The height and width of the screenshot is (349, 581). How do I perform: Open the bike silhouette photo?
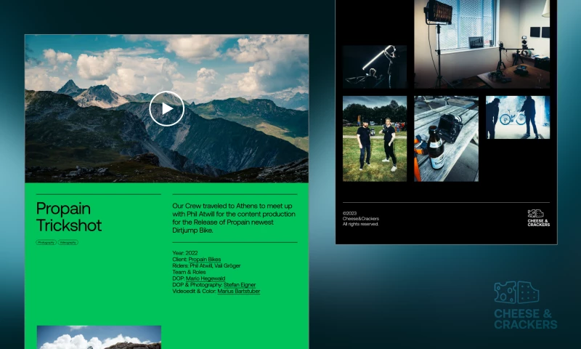coord(517,118)
